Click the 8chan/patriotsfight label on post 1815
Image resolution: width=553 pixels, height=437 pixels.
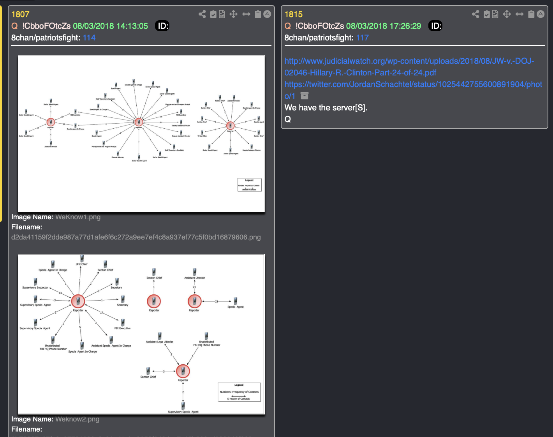319,38
